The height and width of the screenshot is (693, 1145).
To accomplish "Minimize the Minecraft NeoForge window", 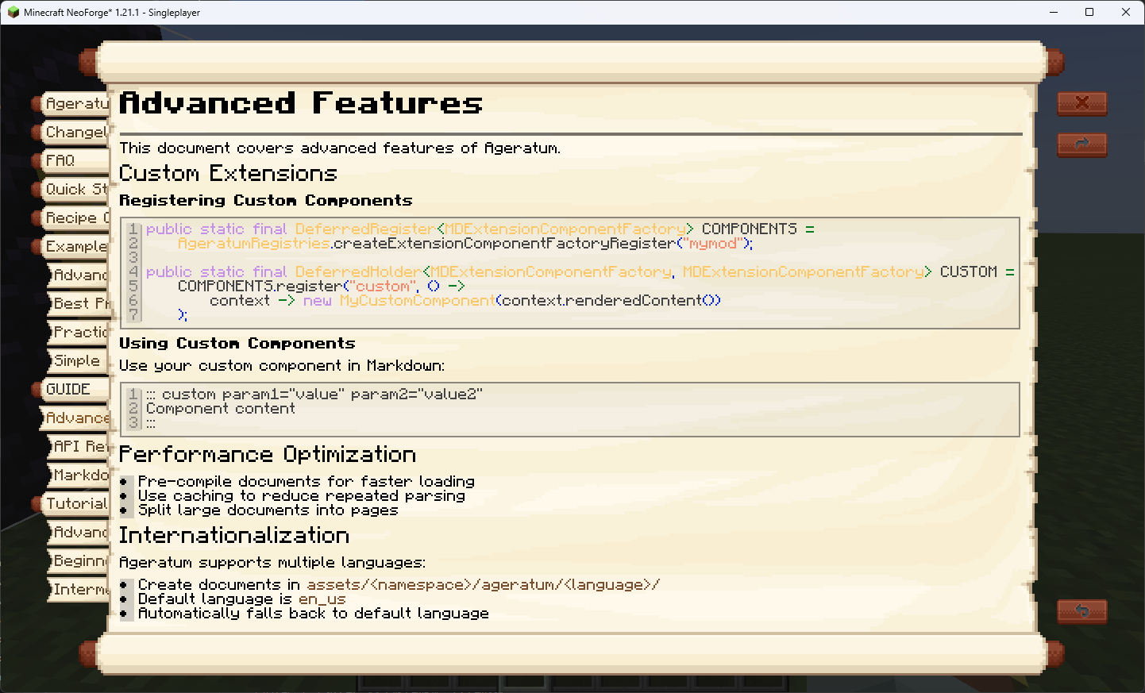I will [x=1054, y=12].
